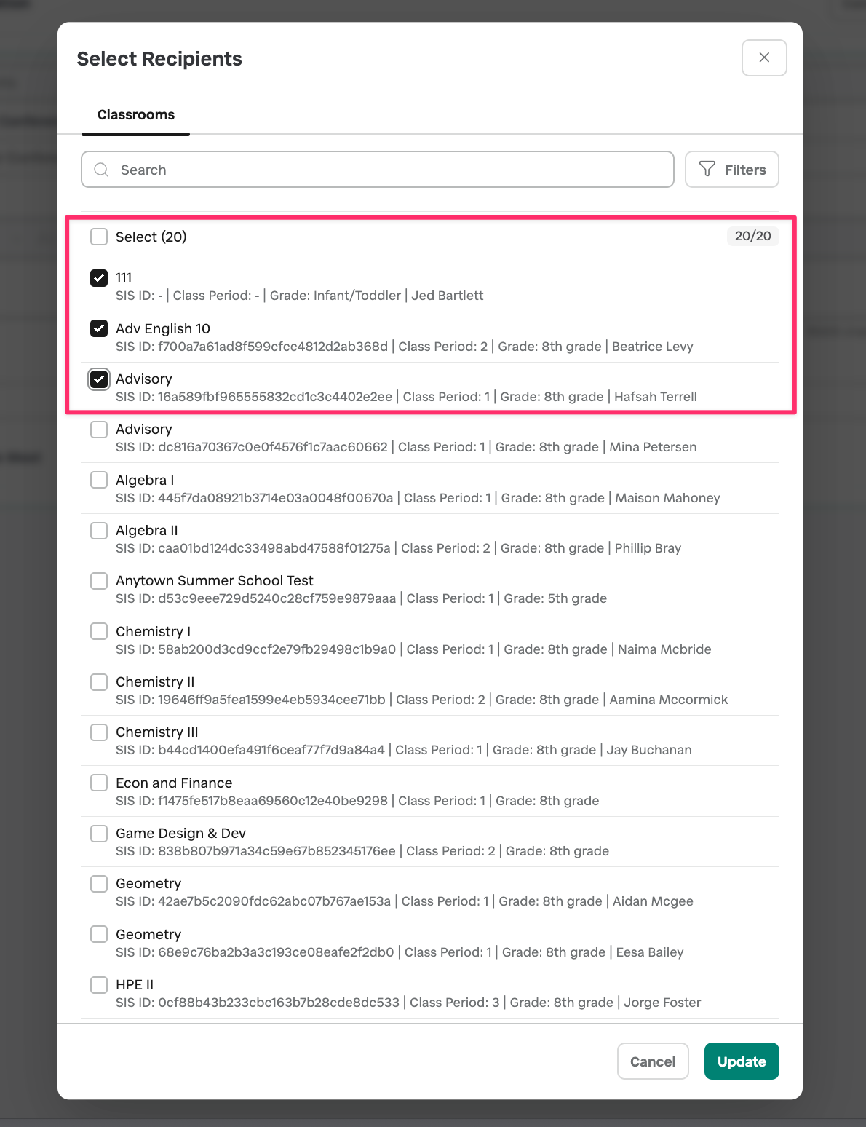Click the SIS details line mentioning Jed Bartlett
This screenshot has height=1127, width=866.
299,296
